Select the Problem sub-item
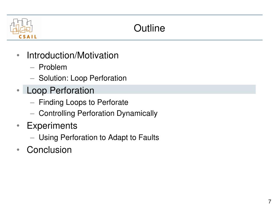Screen dimensions: 274x206 click(53, 67)
